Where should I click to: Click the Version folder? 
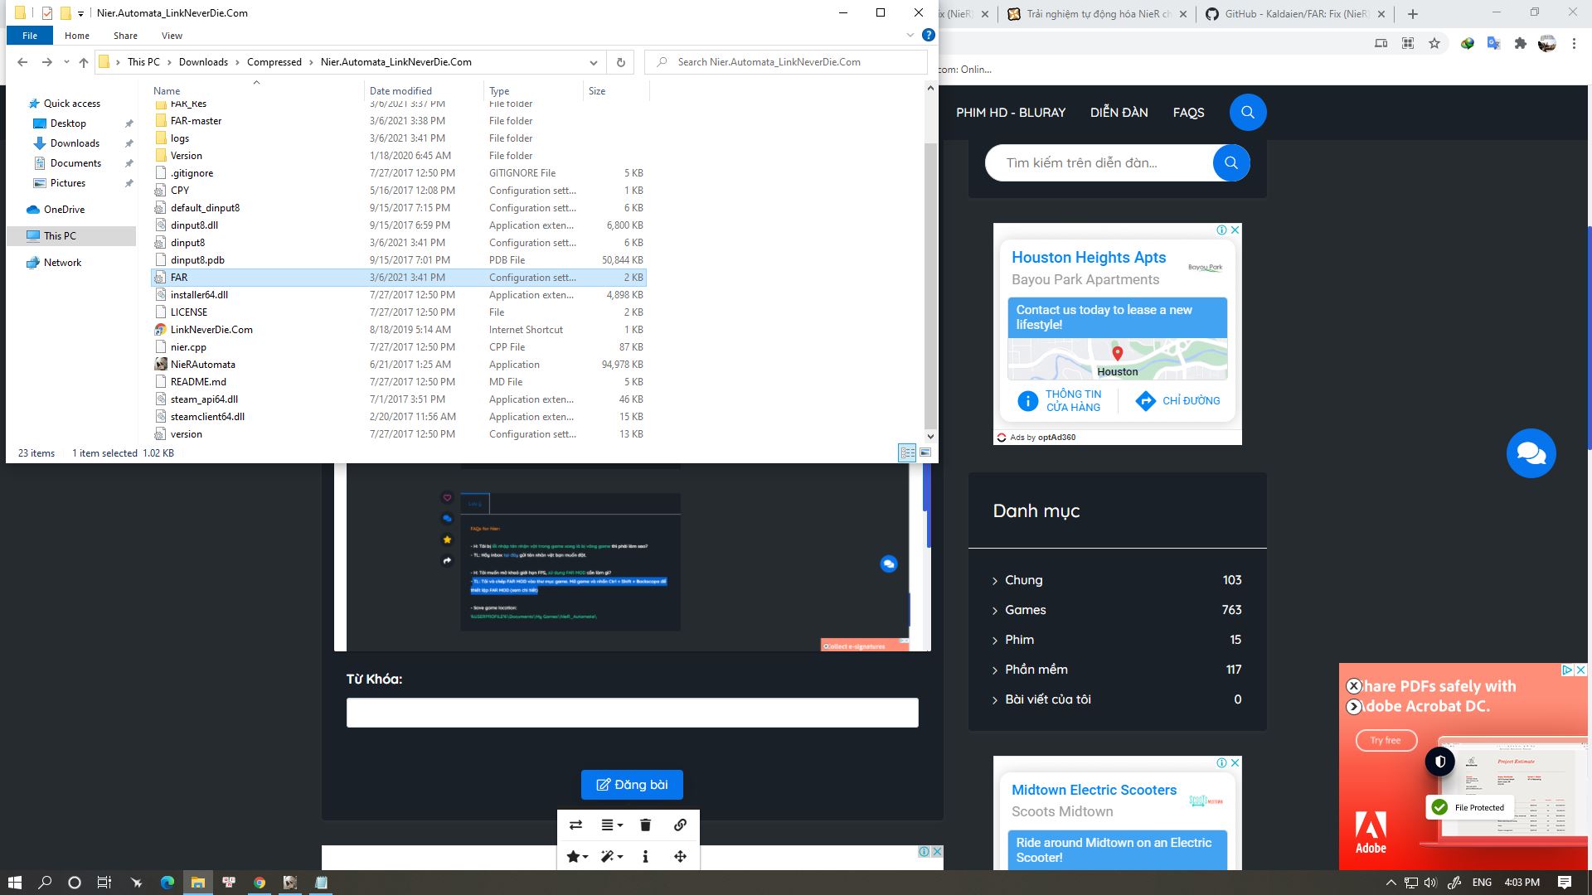point(186,155)
